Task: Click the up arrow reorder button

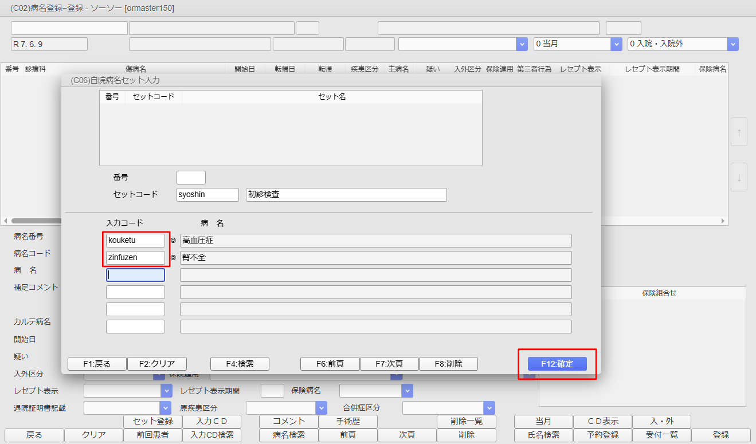Action: pyautogui.click(x=739, y=132)
